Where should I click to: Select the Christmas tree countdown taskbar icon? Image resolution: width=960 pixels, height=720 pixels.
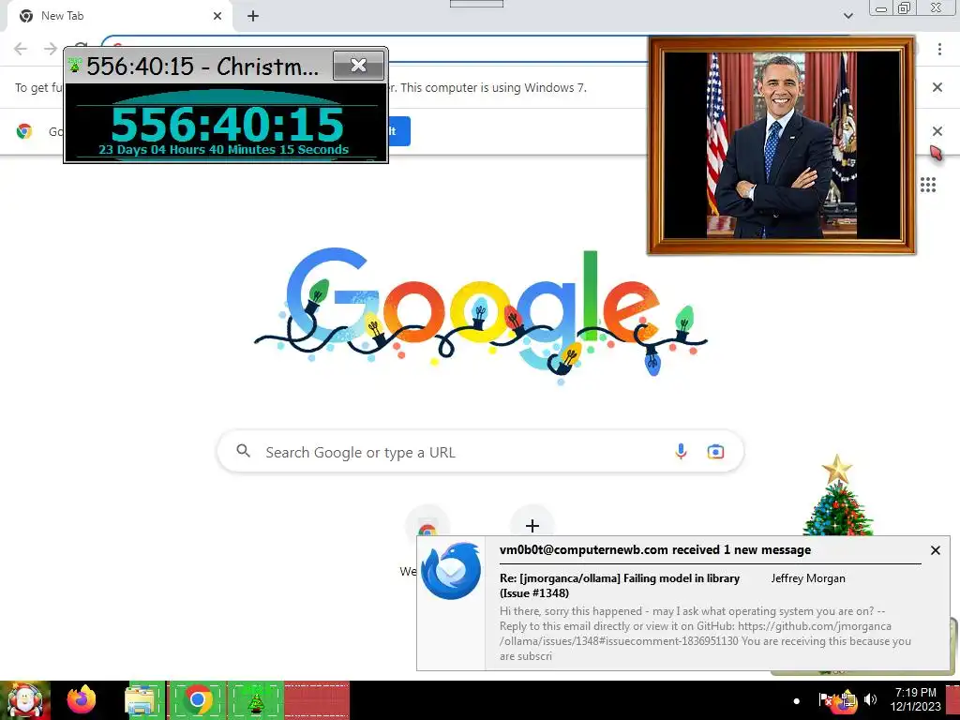tap(256, 699)
